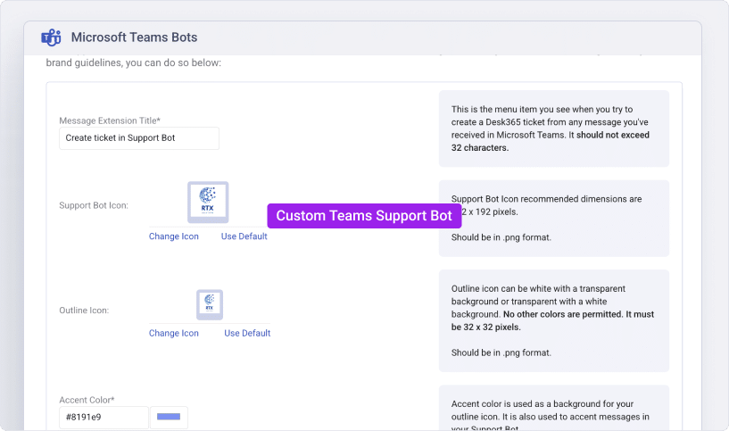The height and width of the screenshot is (431, 729).
Task: Click the 'Message Extension Title*' label
Action: pyautogui.click(x=110, y=120)
